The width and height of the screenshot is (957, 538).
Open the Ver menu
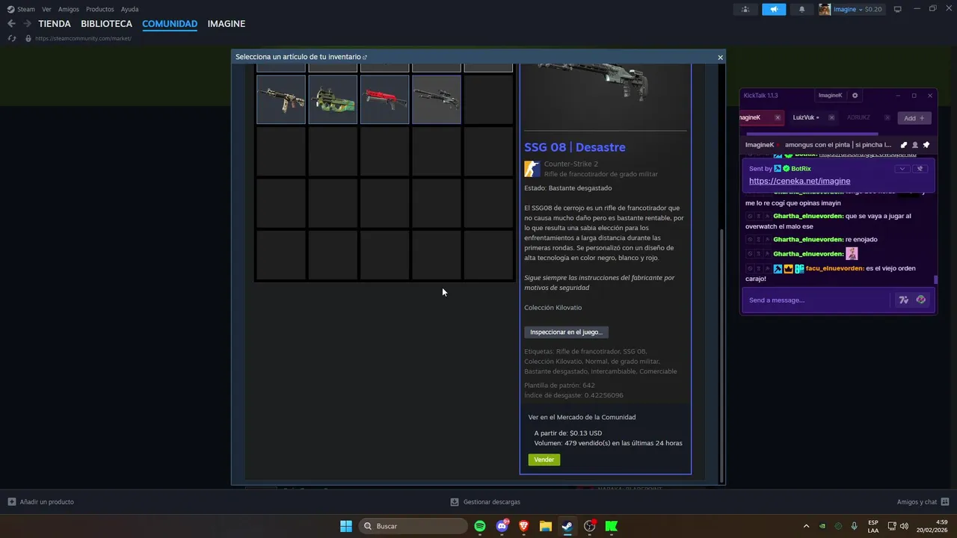pos(46,9)
